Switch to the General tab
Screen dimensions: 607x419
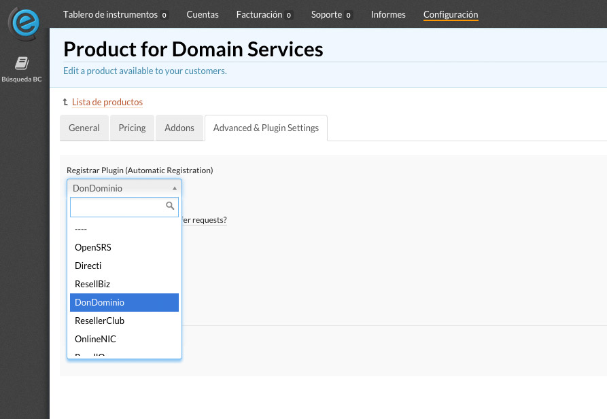click(x=84, y=128)
